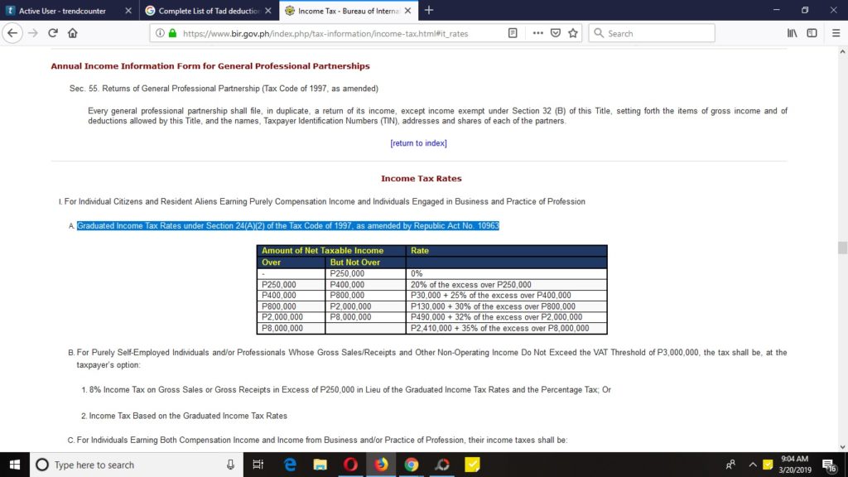Click inside the Firefox search field
Viewport: 848px width, 477px height.
coord(652,33)
